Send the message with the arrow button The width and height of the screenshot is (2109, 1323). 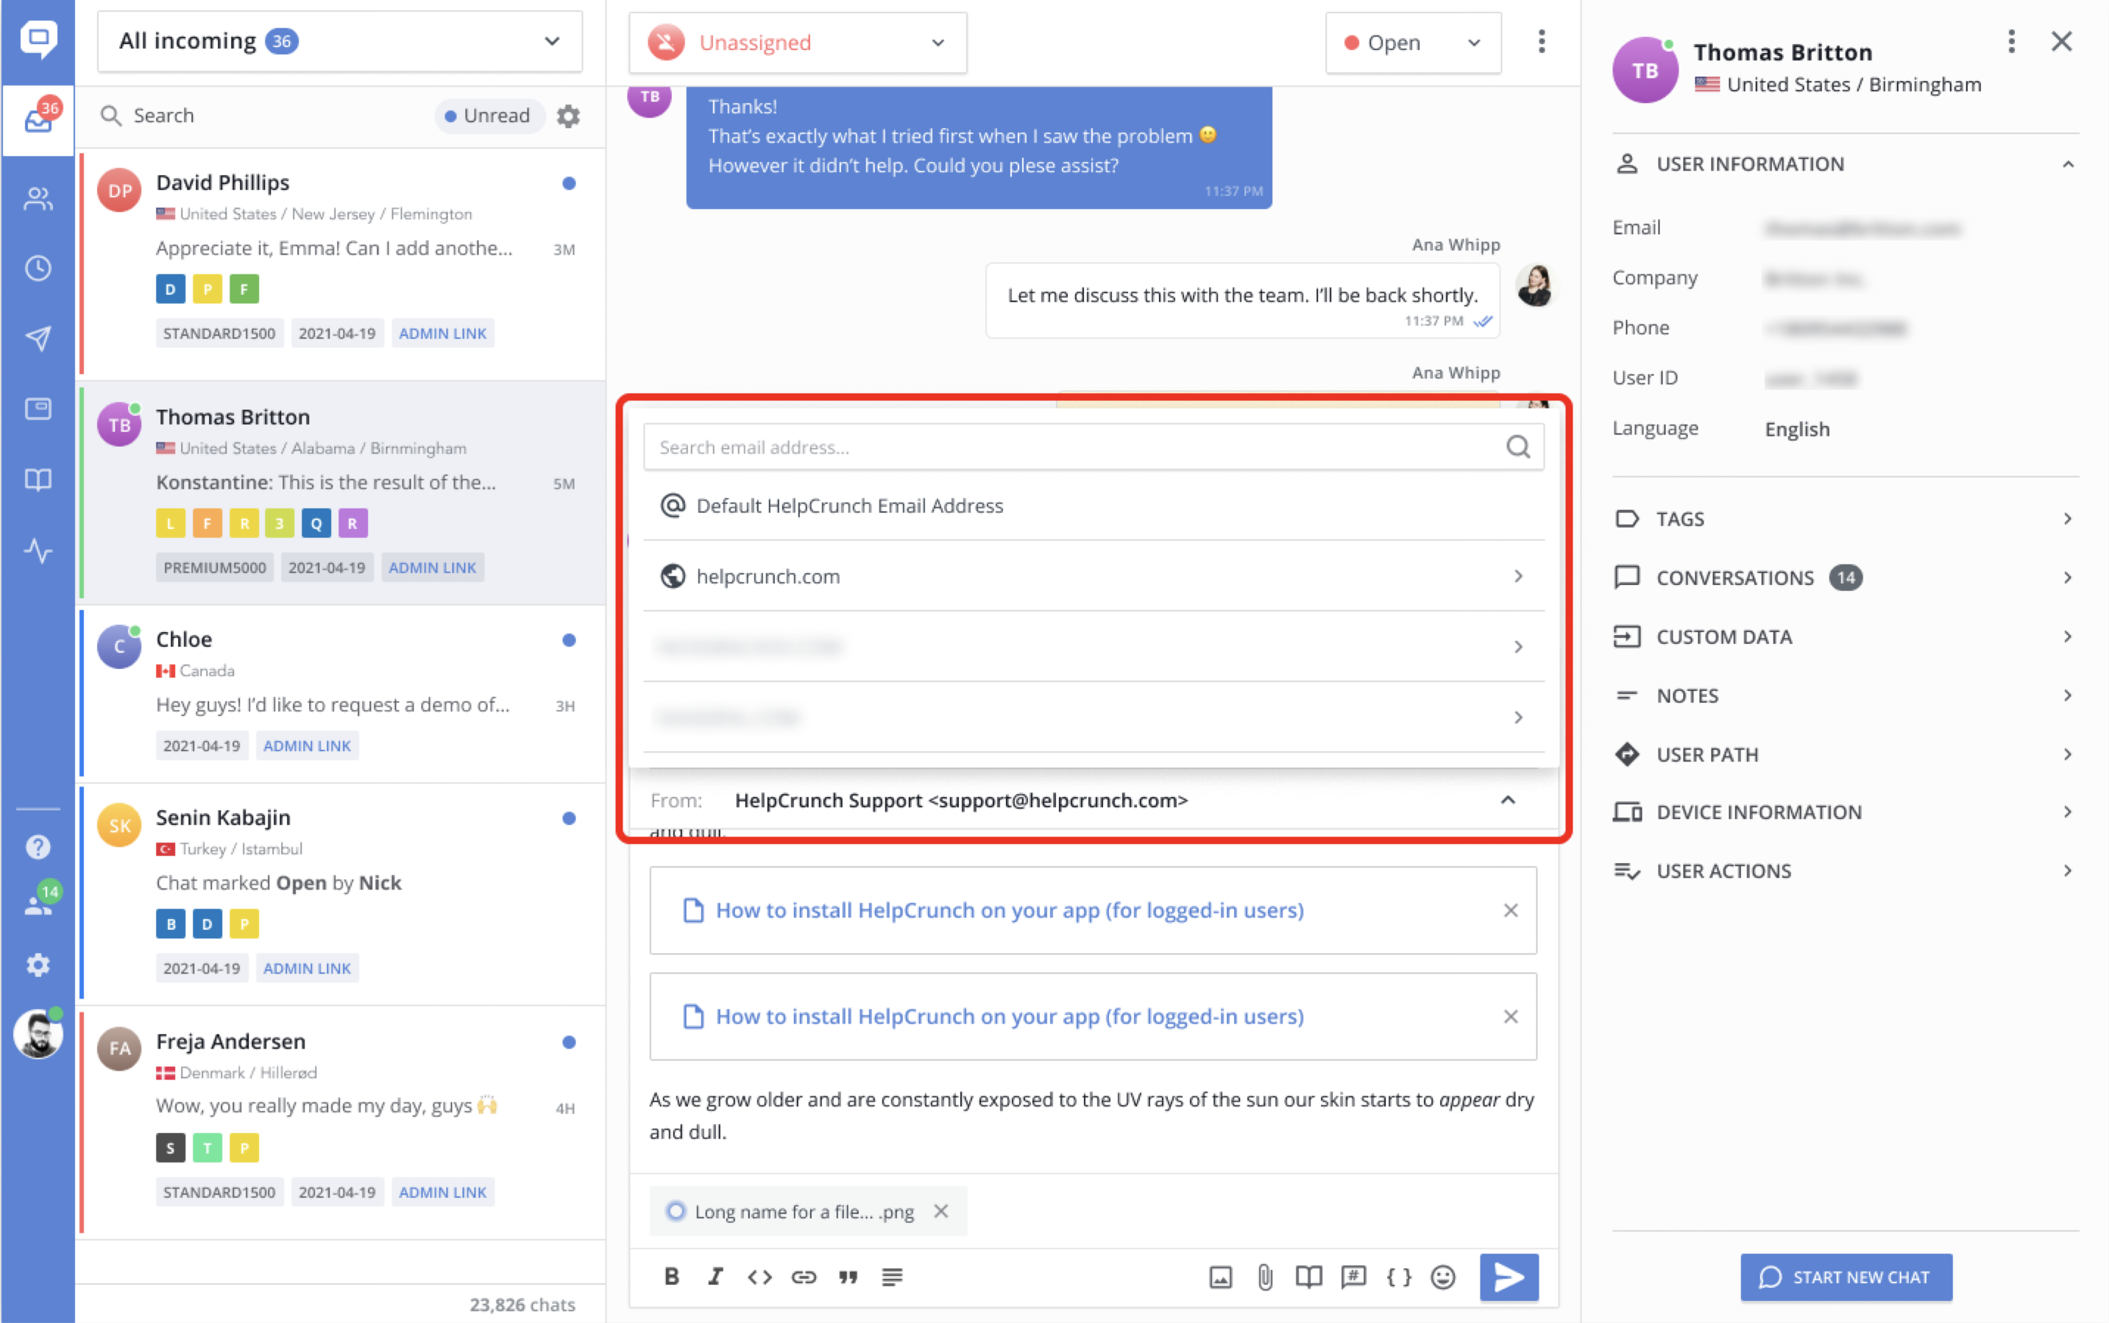pyautogui.click(x=1509, y=1277)
